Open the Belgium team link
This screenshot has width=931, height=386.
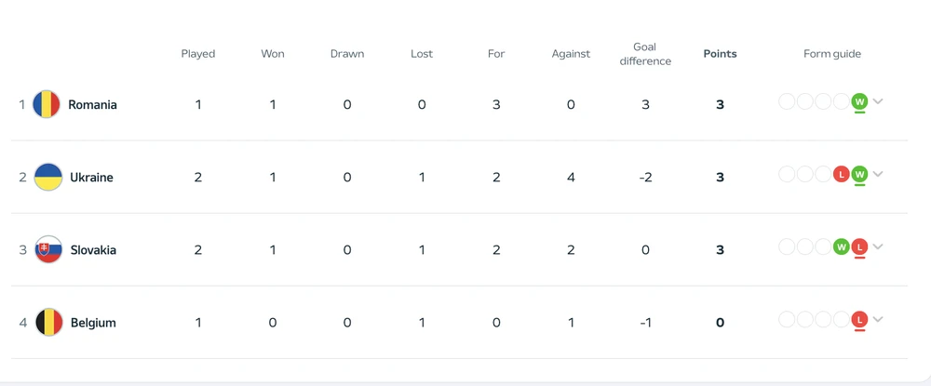pos(93,323)
